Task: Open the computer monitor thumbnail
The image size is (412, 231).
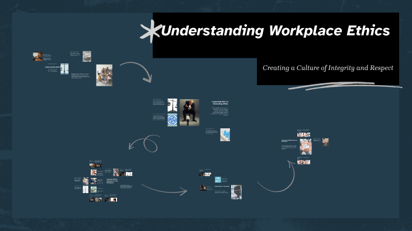Action: (236, 192)
